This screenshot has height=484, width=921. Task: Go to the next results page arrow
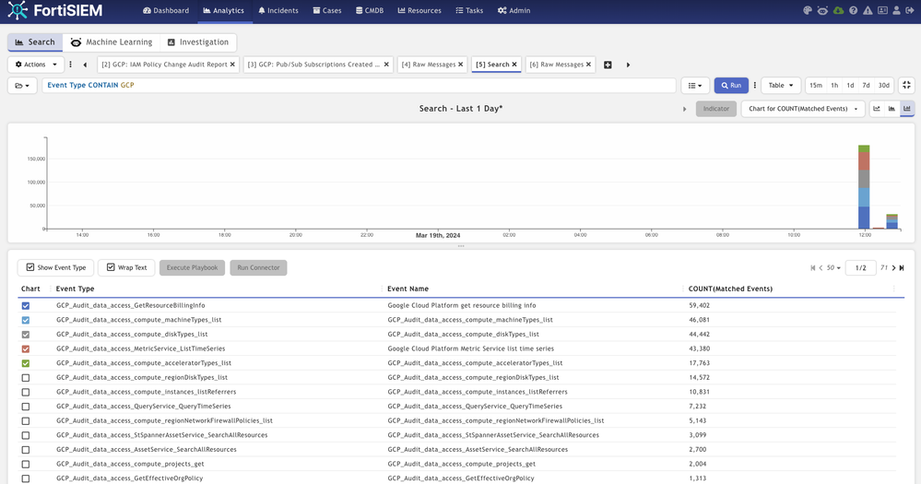pyautogui.click(x=893, y=268)
